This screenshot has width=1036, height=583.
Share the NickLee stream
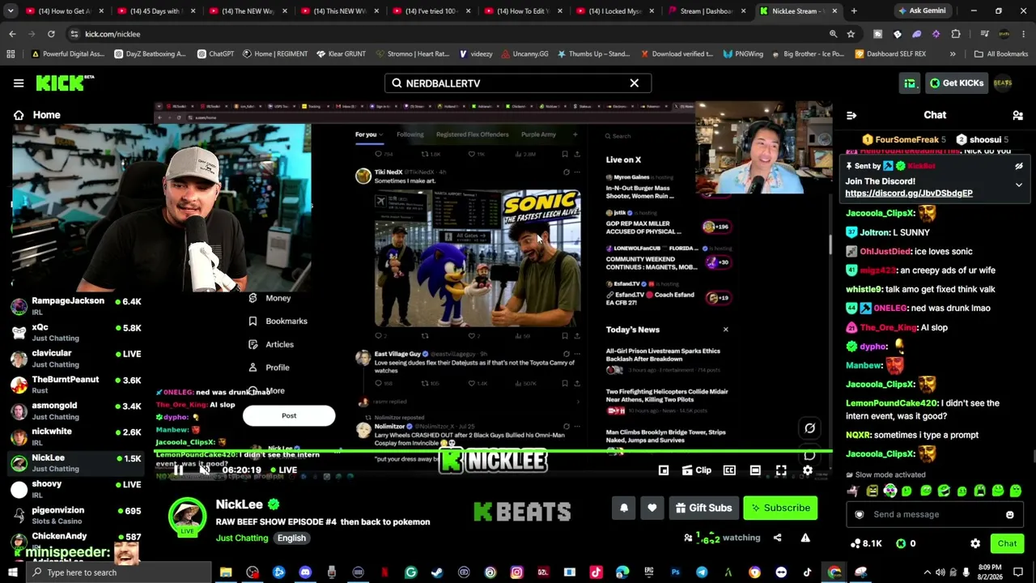pyautogui.click(x=777, y=538)
